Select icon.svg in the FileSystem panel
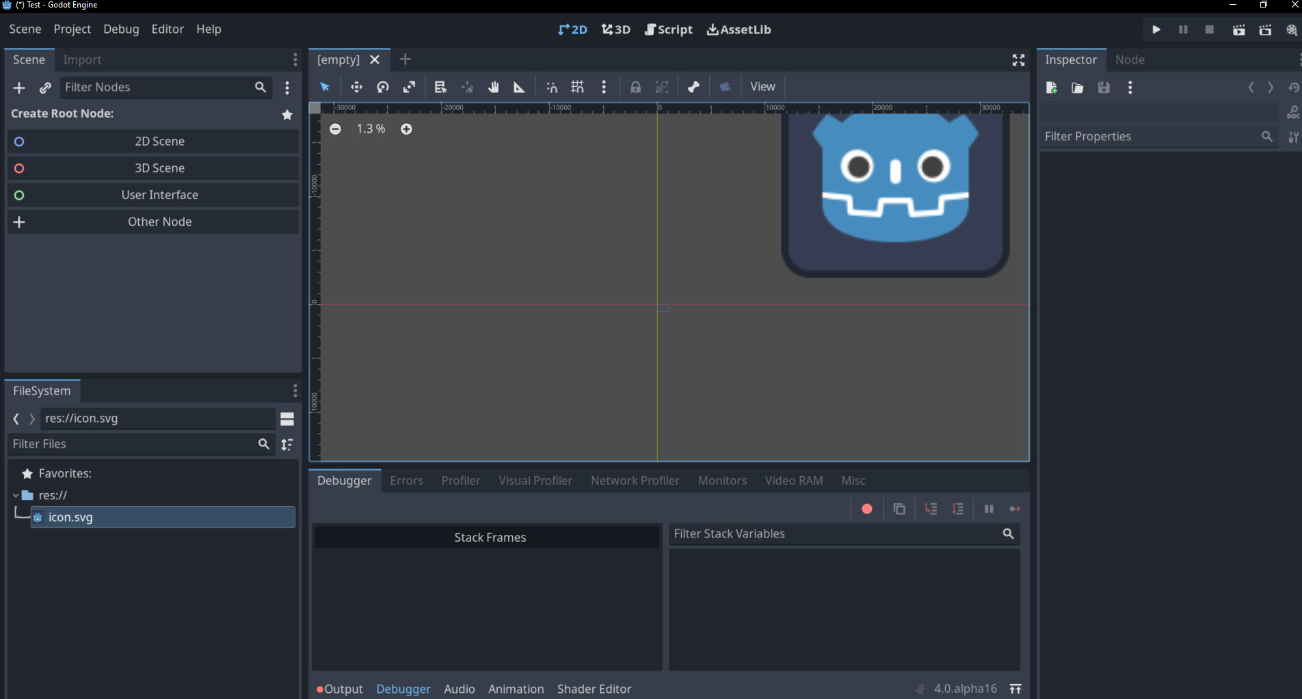Viewport: 1302px width, 699px height. pyautogui.click(x=70, y=517)
